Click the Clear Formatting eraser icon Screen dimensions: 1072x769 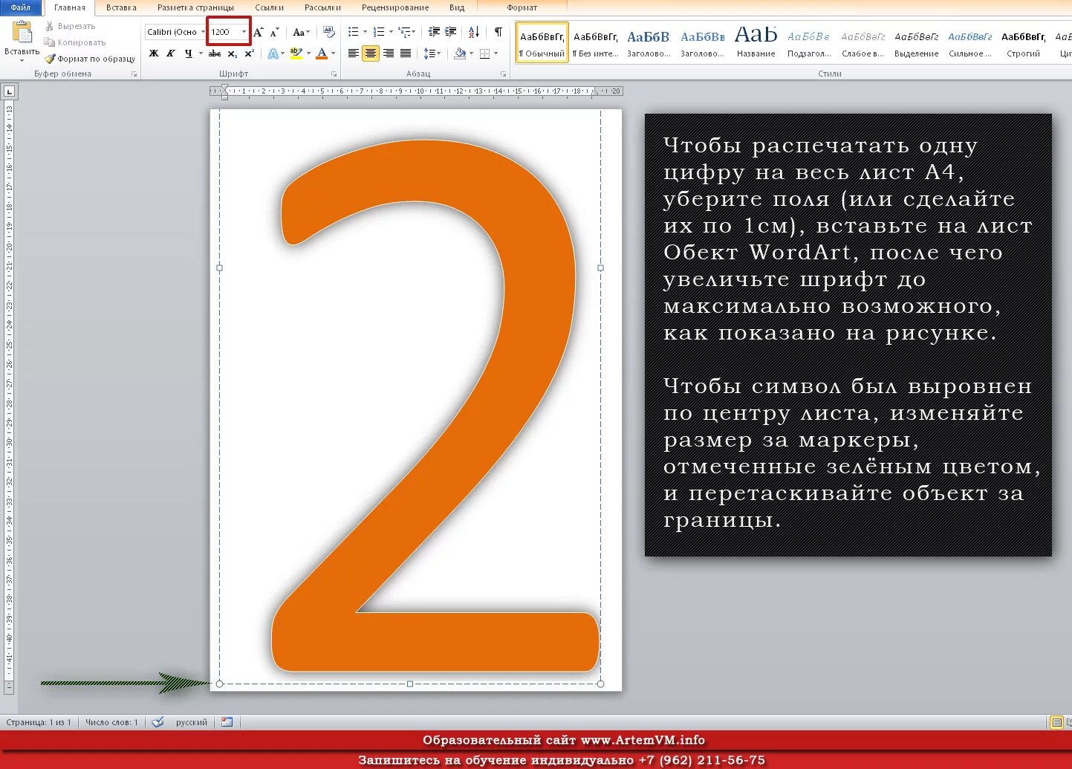click(x=329, y=32)
